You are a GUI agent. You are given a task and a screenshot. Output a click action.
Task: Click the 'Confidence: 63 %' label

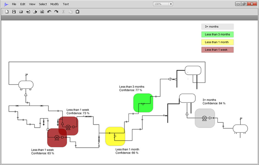(43, 153)
